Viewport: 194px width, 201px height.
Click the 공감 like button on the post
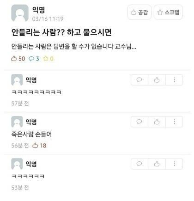coord(139,12)
